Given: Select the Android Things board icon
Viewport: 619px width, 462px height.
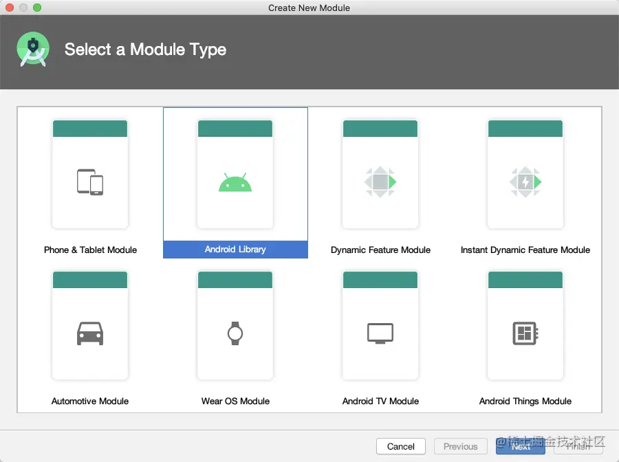Looking at the screenshot, I should [x=525, y=333].
